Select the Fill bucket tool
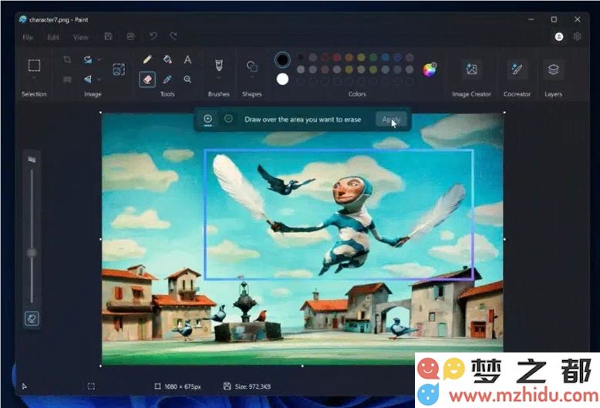The width and height of the screenshot is (600, 408). tap(167, 59)
